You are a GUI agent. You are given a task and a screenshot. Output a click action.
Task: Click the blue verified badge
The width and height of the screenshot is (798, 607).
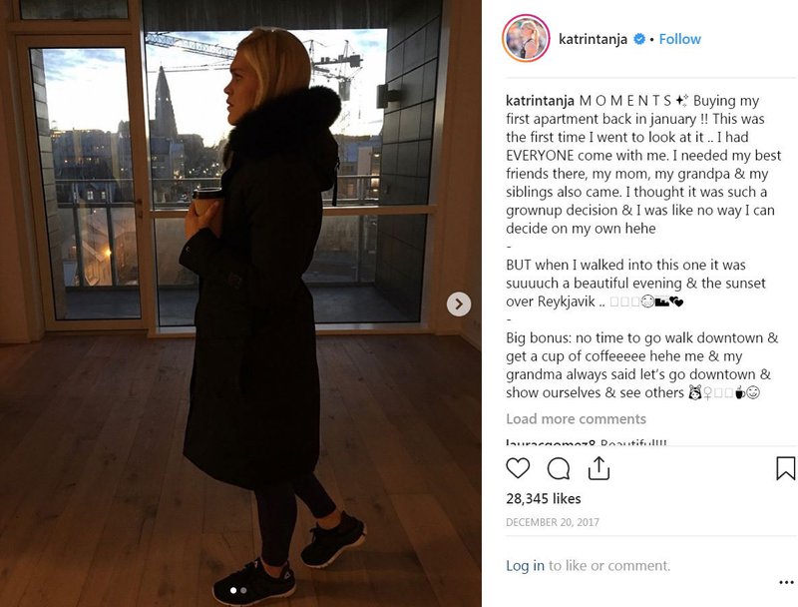click(638, 39)
